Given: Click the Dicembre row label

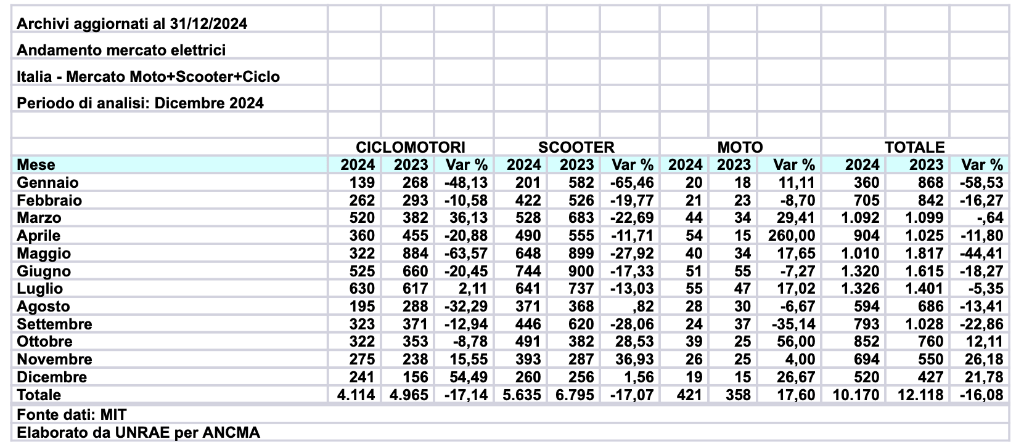Looking at the screenshot, I should tap(52, 377).
